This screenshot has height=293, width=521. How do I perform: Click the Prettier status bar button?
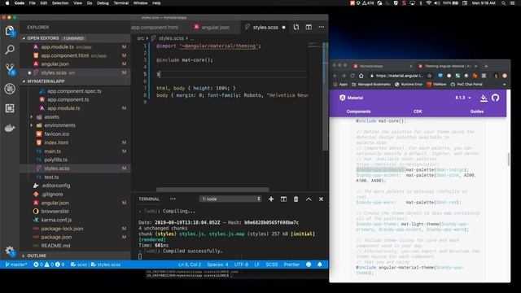291,265
